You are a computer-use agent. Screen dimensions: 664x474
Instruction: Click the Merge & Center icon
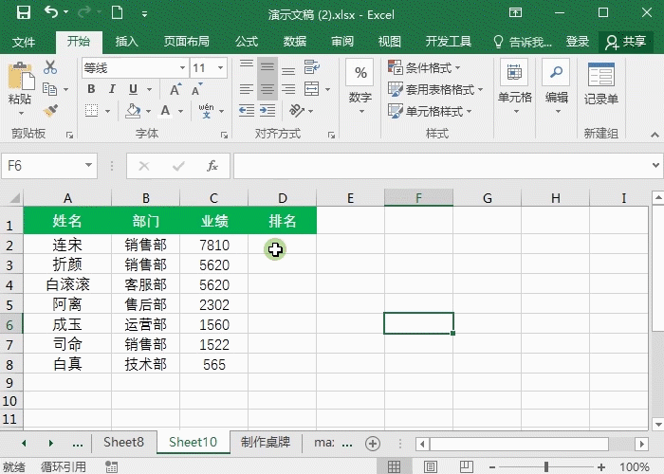(312, 89)
